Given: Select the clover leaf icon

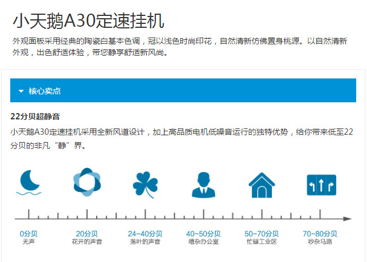Looking at the screenshot, I should click(x=145, y=184).
